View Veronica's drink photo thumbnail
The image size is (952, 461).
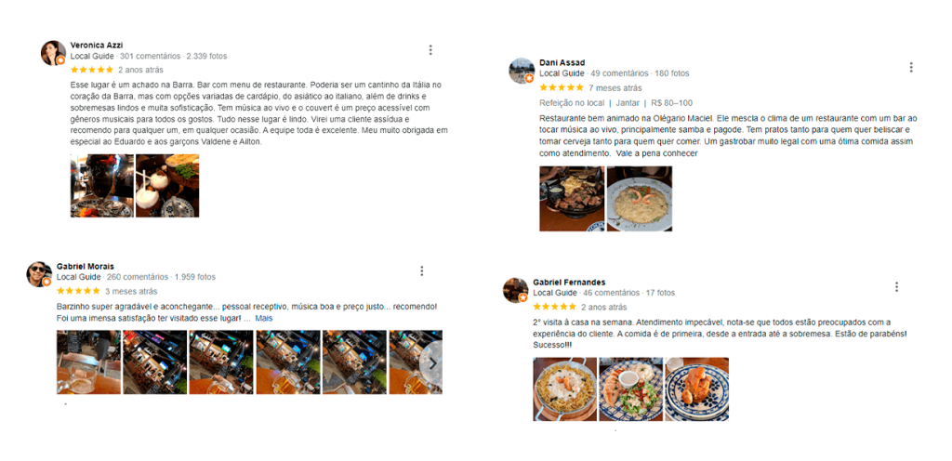click(x=102, y=186)
